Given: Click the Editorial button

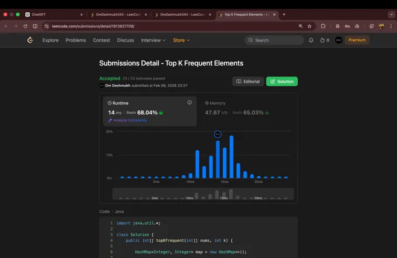Looking at the screenshot, I should click(248, 81).
